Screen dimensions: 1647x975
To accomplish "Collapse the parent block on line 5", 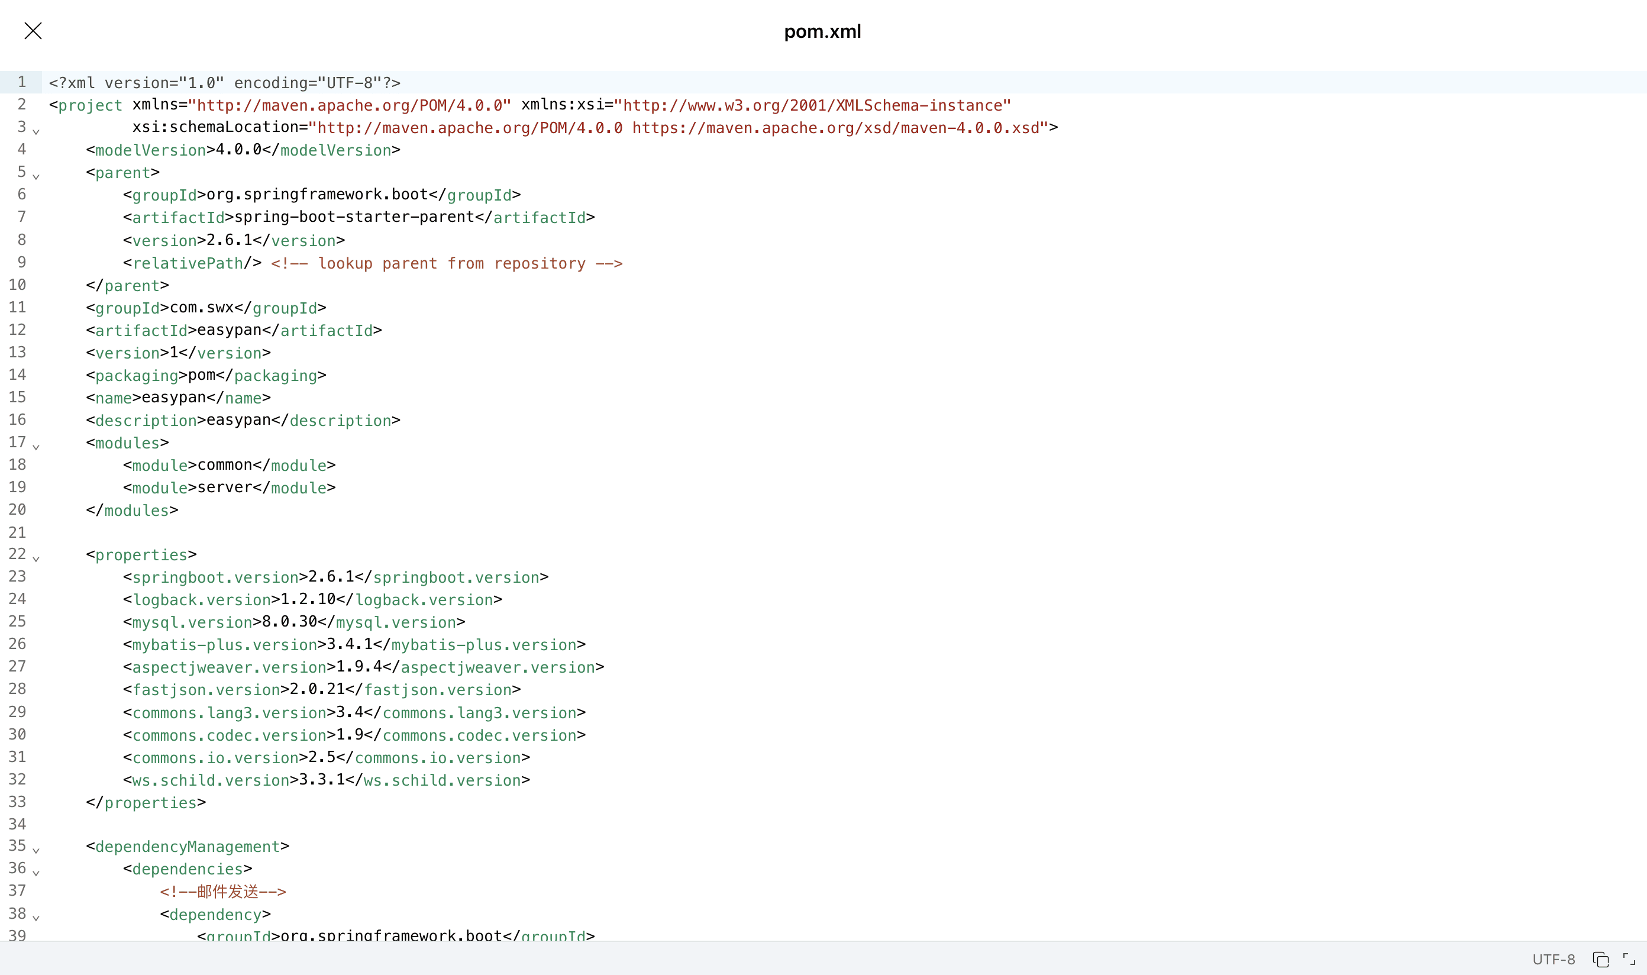I will [x=37, y=176].
